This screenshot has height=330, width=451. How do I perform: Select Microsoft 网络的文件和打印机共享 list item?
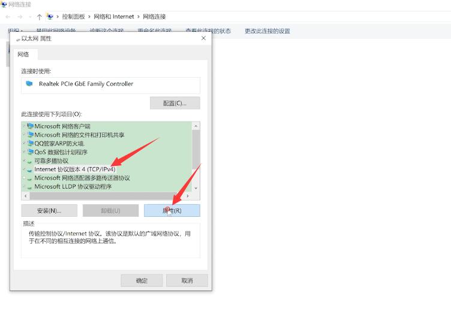point(79,135)
